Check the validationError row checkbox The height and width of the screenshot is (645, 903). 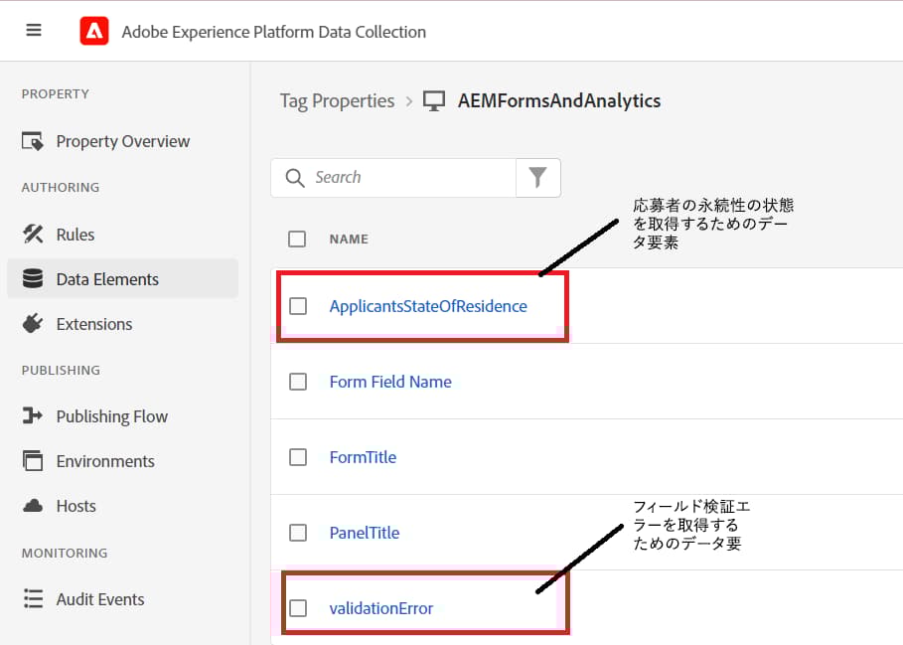pyautogui.click(x=298, y=608)
